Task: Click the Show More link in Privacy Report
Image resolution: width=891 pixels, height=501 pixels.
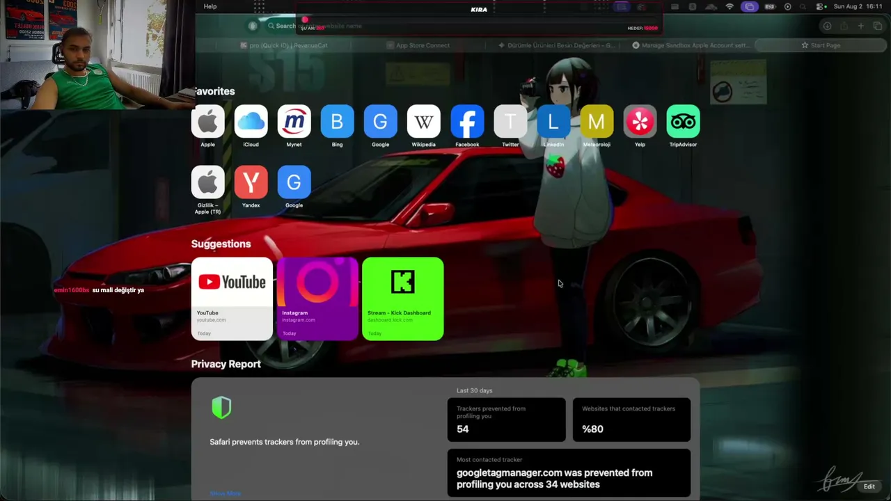Action: click(225, 493)
